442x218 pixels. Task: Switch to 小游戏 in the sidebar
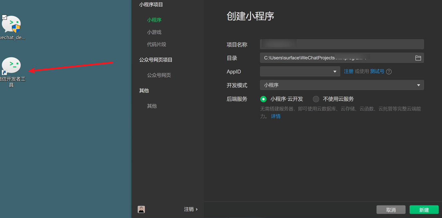click(x=154, y=32)
